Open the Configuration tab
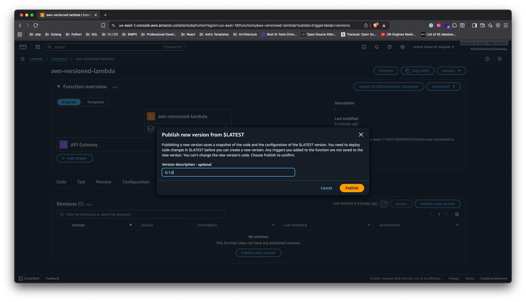The image size is (526, 302). click(x=136, y=182)
